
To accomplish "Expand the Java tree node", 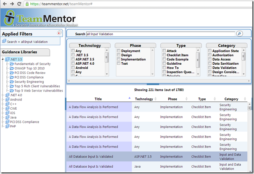I will [3, 117].
